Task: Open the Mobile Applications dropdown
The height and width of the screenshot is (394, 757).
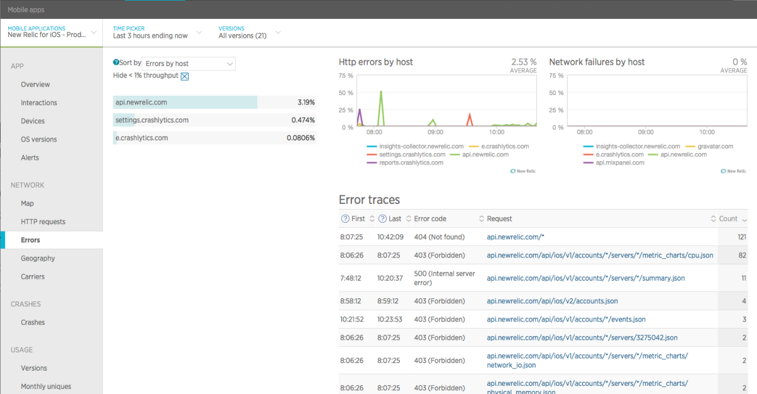Action: pyautogui.click(x=51, y=32)
